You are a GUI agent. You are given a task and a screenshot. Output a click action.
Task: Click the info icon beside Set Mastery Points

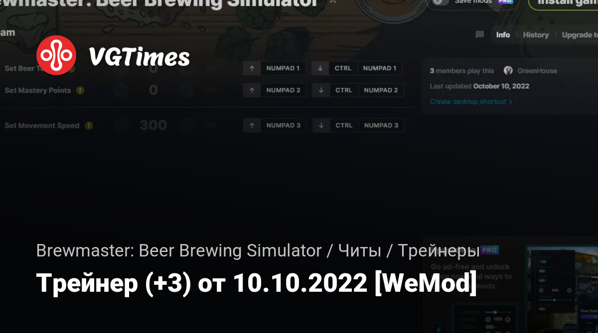click(80, 90)
